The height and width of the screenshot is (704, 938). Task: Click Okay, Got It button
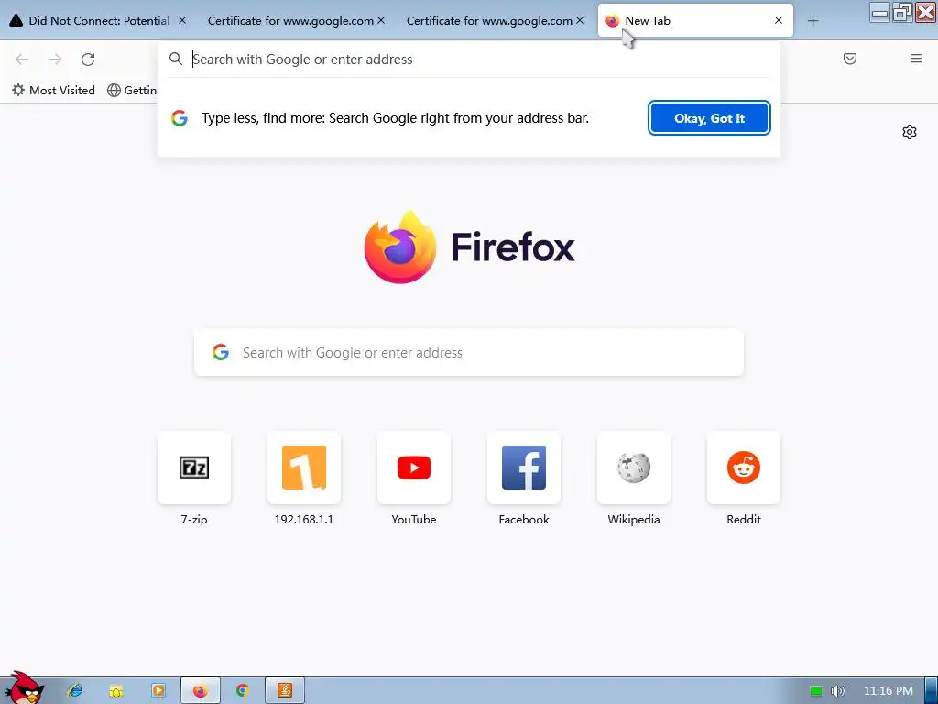coord(709,118)
